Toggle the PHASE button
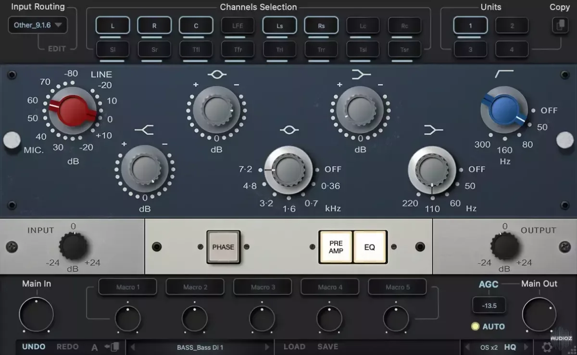This screenshot has width=577, height=355. tap(223, 247)
